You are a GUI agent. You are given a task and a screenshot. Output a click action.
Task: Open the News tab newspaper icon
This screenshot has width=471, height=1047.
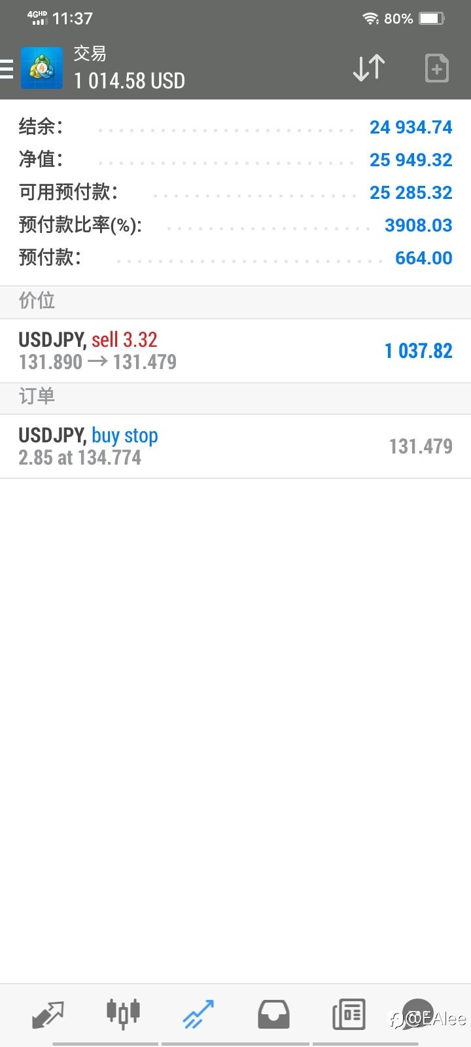pos(349,1014)
